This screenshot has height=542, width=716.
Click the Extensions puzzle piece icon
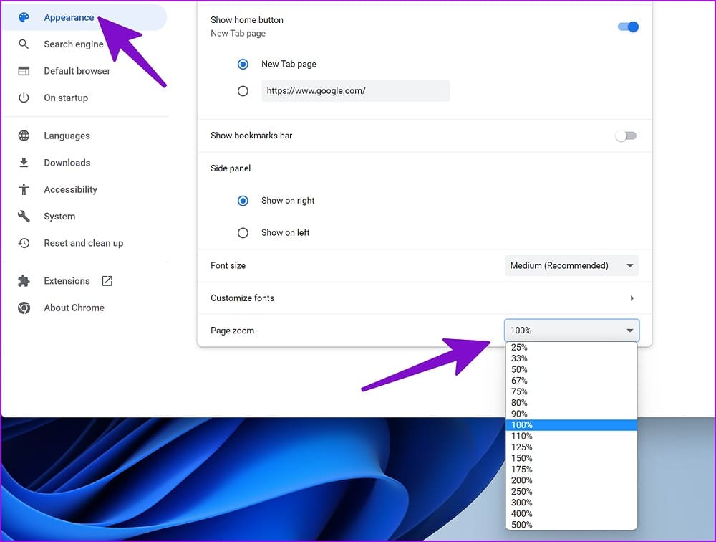(24, 281)
